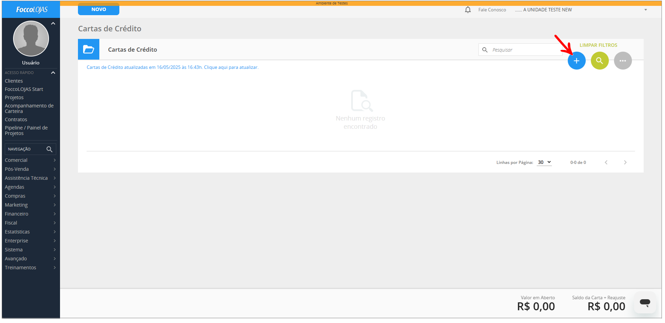The width and height of the screenshot is (665, 323).
Task: Click the blue plus add button
Action: 576,61
